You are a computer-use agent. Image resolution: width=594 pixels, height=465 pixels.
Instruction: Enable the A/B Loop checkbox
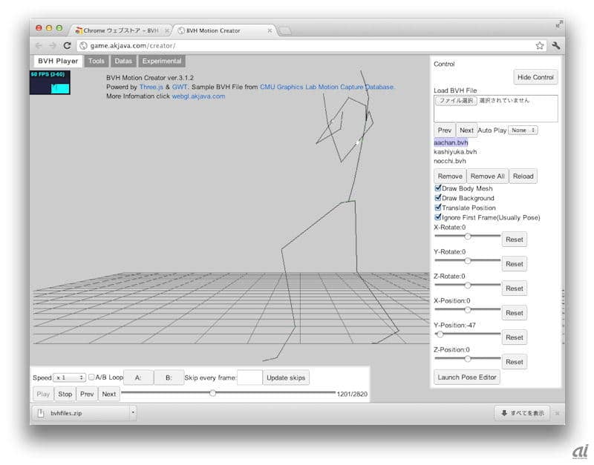click(91, 377)
